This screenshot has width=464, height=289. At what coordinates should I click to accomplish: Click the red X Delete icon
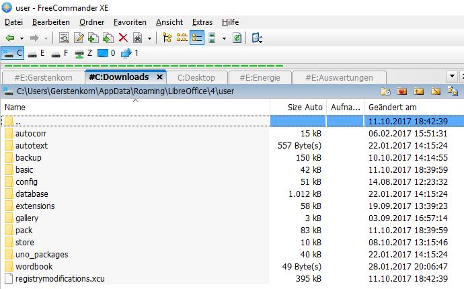(123, 38)
